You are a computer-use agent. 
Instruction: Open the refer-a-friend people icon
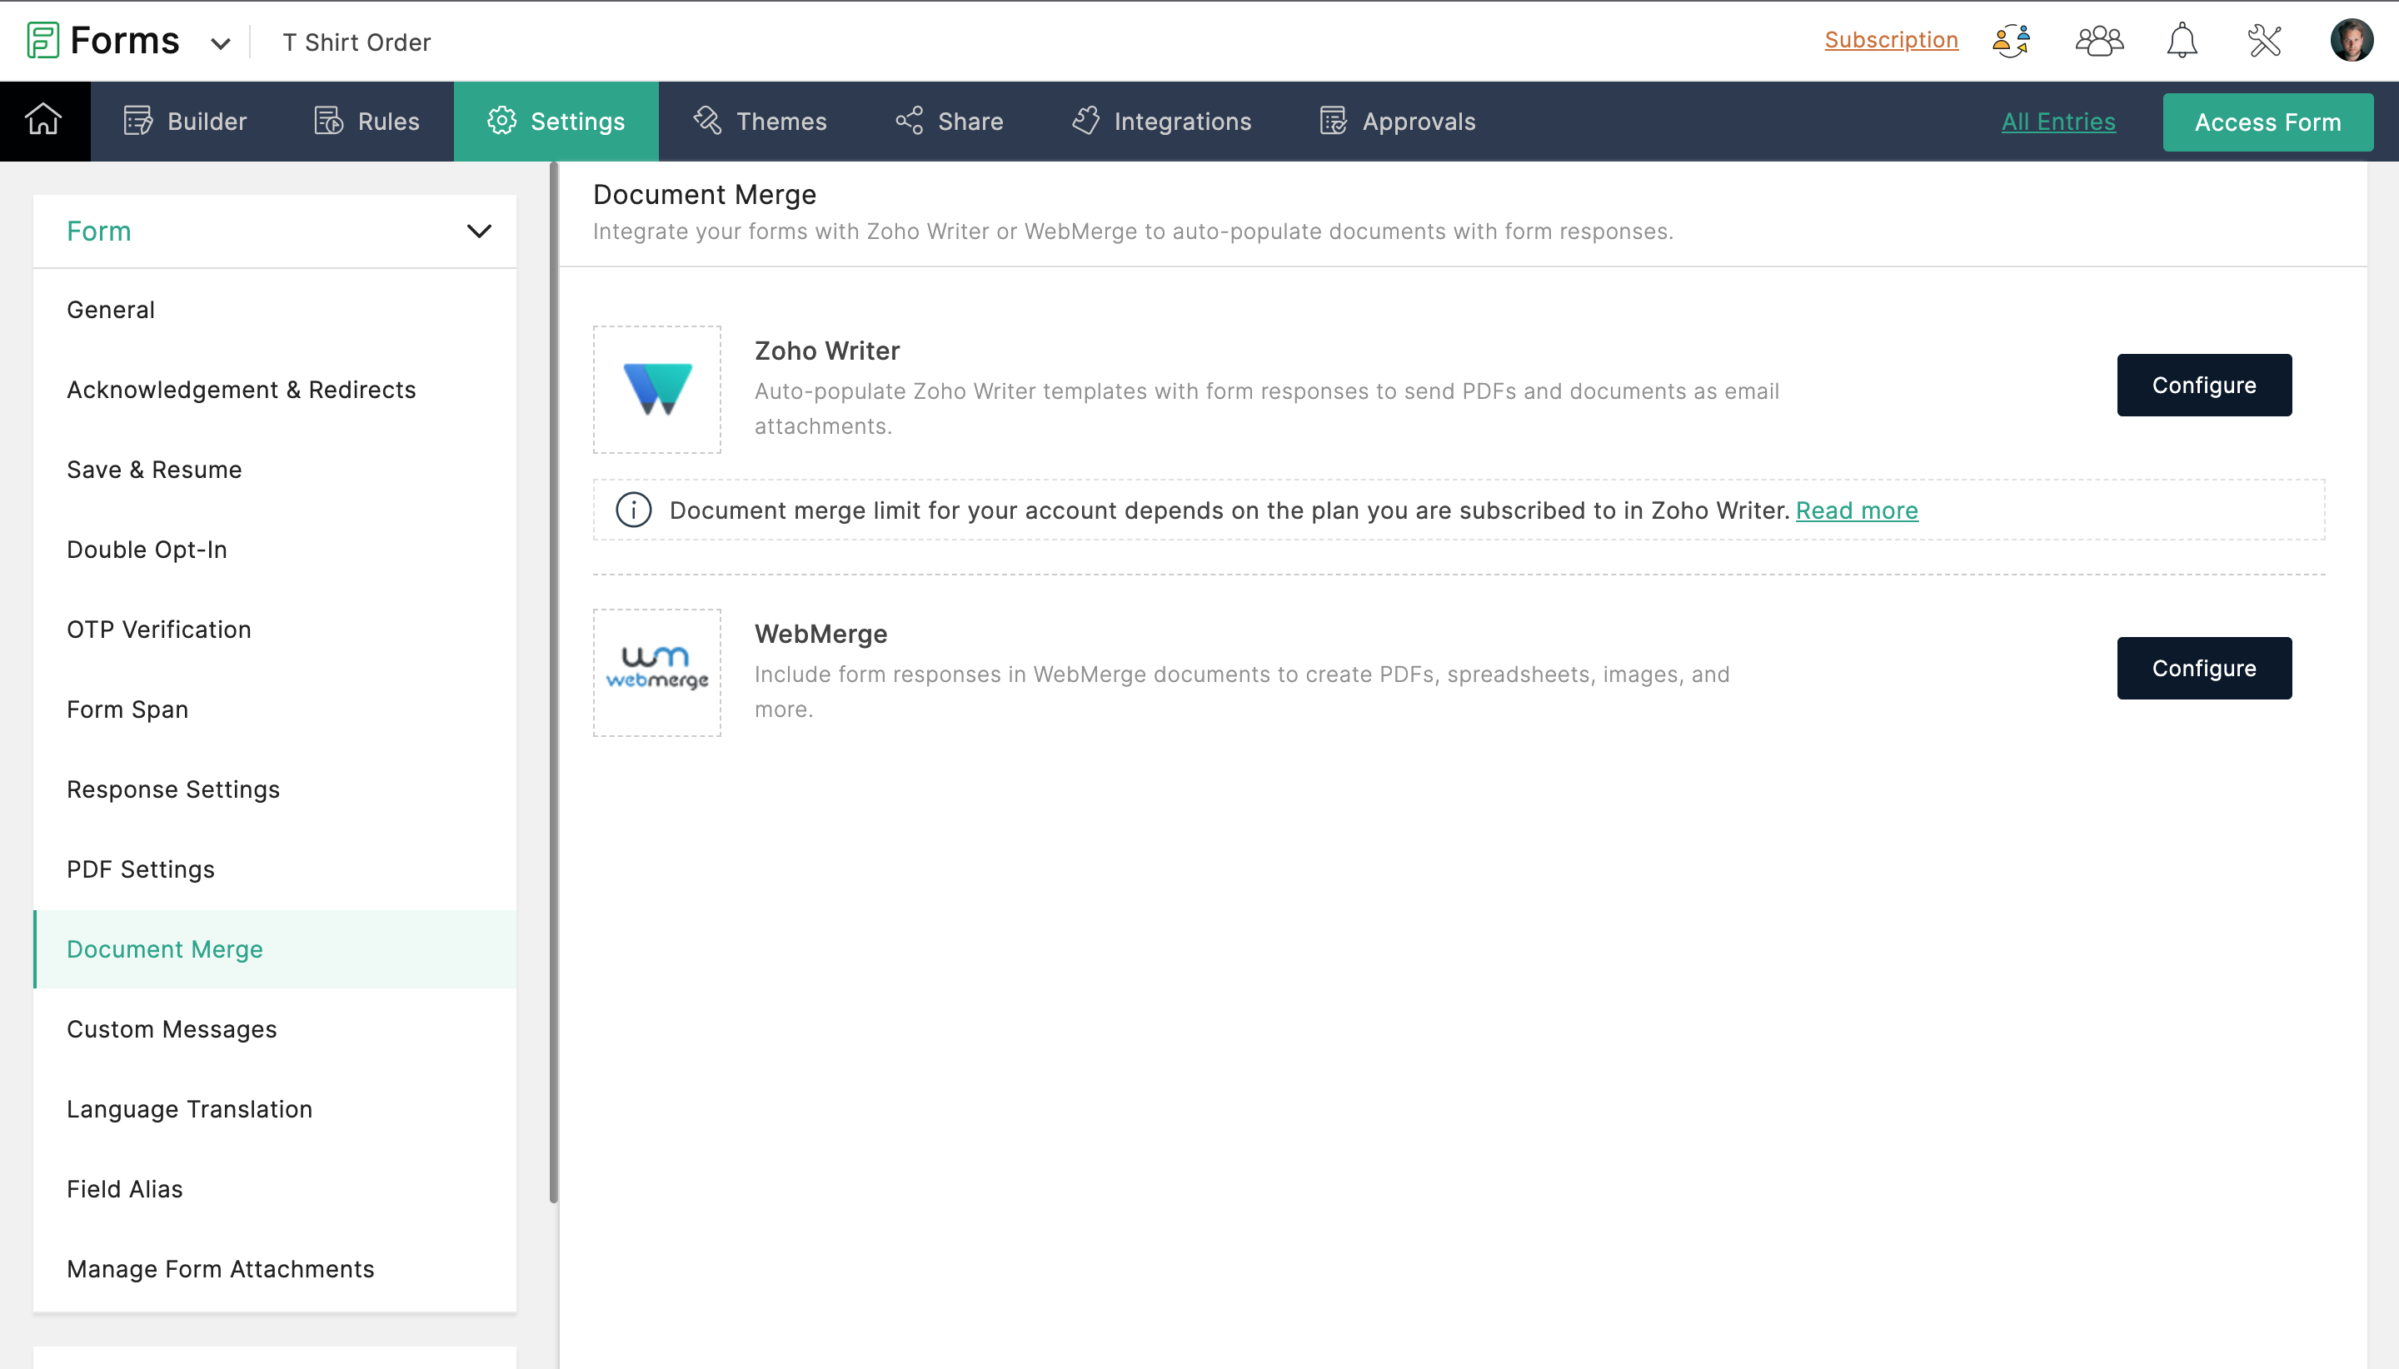2011,41
